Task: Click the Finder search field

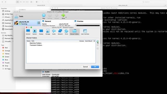Action: 147,2
